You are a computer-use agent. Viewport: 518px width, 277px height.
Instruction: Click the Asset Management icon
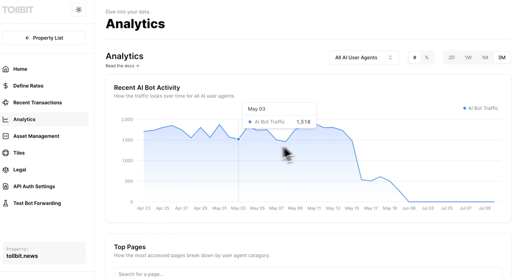point(6,136)
